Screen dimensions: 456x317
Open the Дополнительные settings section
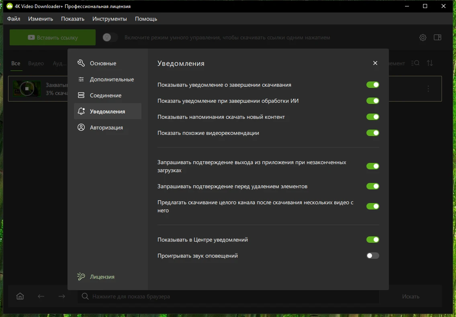point(111,79)
